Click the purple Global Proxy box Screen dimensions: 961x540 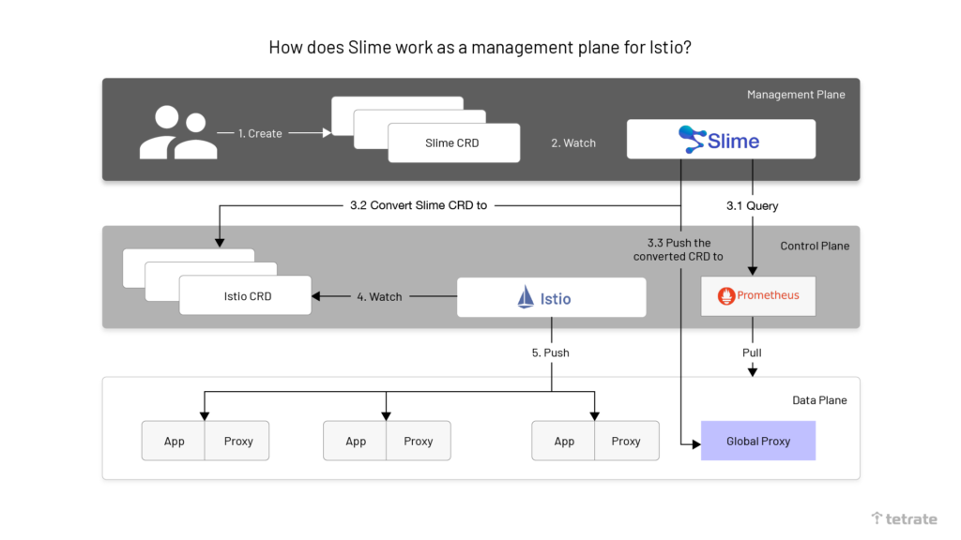click(x=758, y=441)
